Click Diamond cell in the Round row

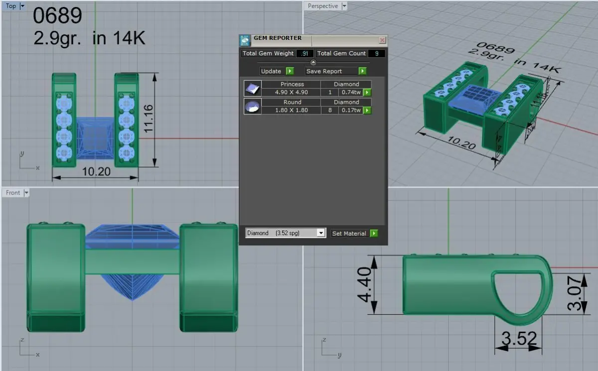point(346,102)
